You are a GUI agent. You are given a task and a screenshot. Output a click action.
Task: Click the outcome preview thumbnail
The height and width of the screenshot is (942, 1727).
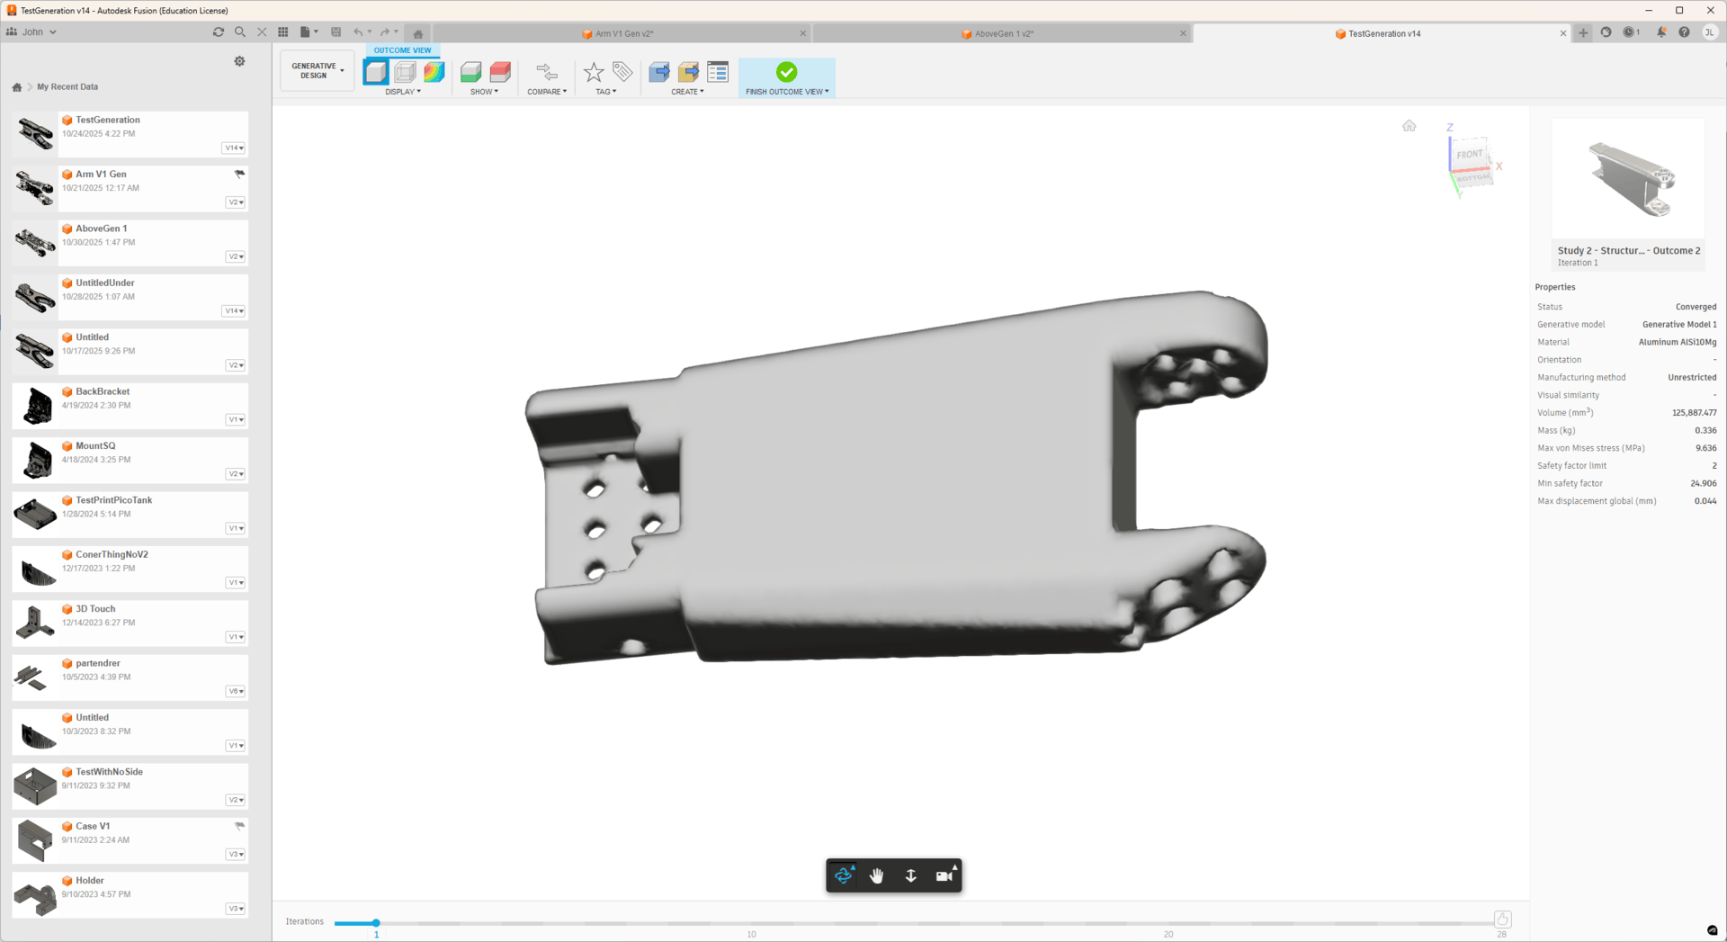click(1628, 178)
